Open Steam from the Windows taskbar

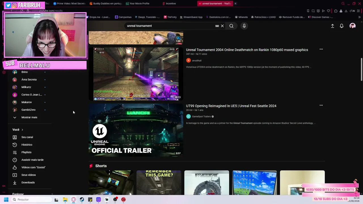click(82, 199)
